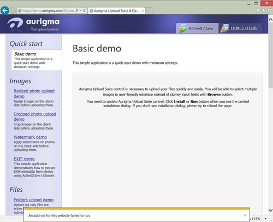Refresh the page with the reload icon
Screen dimensions: 273x222
[x=84, y=10]
